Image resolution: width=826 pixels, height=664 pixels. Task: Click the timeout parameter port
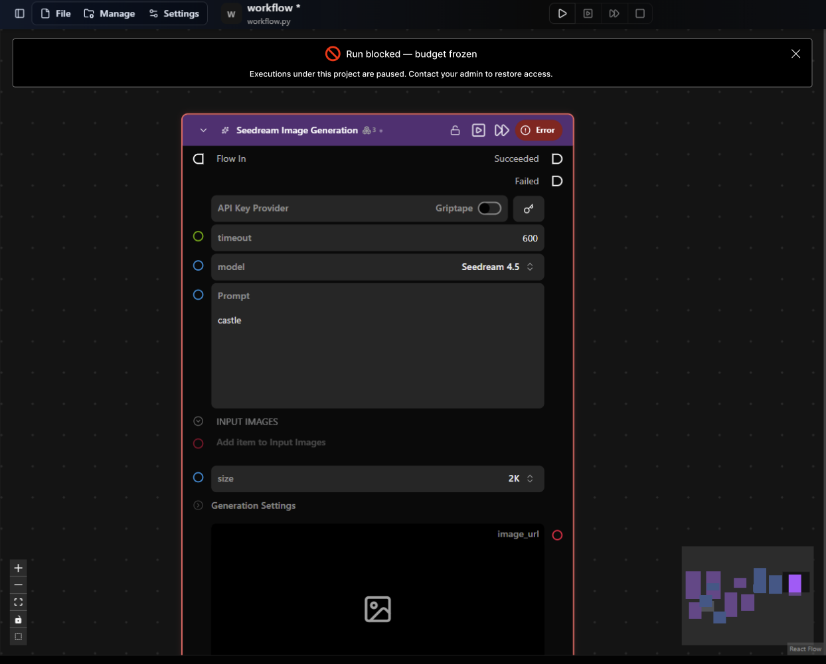tap(198, 236)
